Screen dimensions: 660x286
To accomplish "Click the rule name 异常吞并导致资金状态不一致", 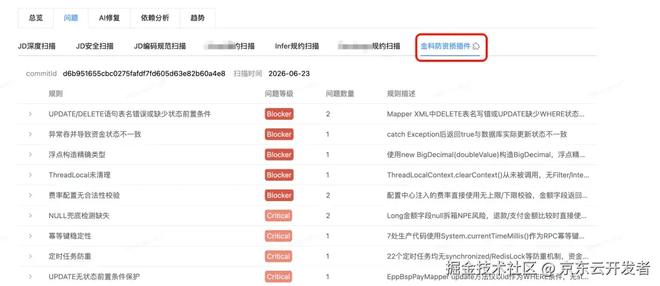I will click(x=95, y=134).
